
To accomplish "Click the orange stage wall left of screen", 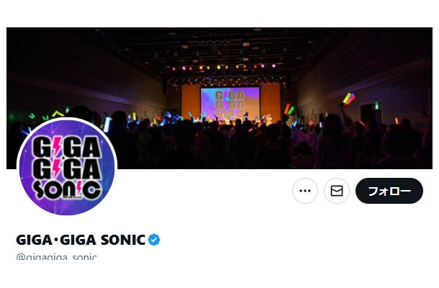I will 190,102.
